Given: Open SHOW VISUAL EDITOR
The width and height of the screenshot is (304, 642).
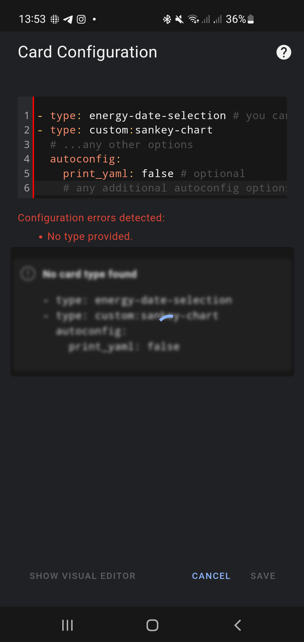Looking at the screenshot, I should tap(83, 576).
